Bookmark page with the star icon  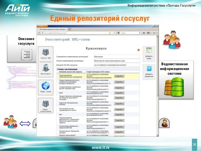110,33
